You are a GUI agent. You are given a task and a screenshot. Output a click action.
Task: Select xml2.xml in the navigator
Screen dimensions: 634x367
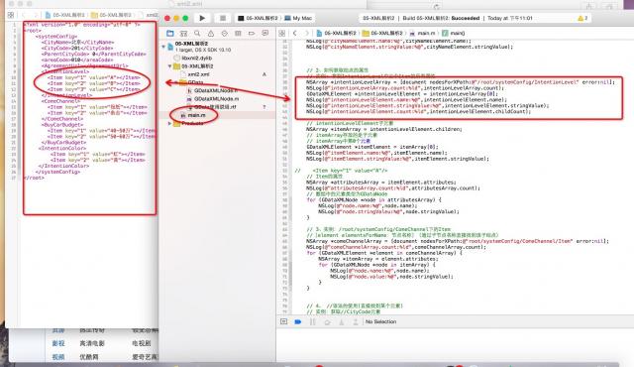pyautogui.click(x=195, y=74)
